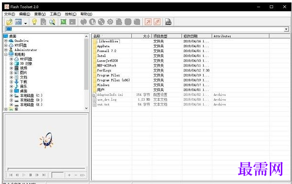Click the second red link toolbar icon
The height and width of the screenshot is (184, 292).
click(157, 22)
